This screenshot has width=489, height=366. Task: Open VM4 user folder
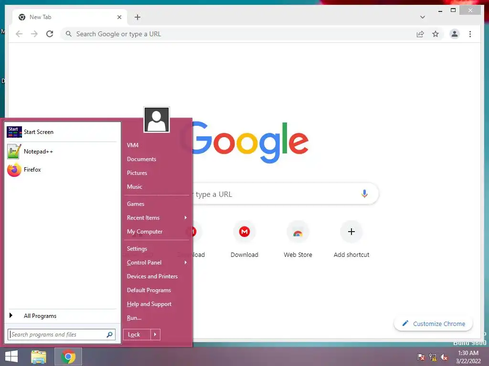pyautogui.click(x=133, y=145)
